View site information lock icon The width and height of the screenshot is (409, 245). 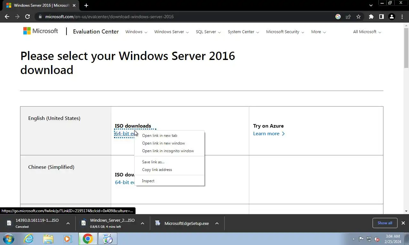click(x=40, y=17)
